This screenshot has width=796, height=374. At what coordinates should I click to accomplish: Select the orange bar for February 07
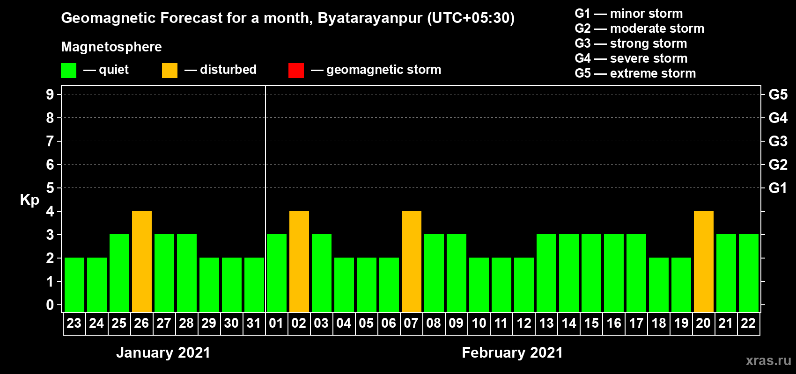click(x=412, y=262)
